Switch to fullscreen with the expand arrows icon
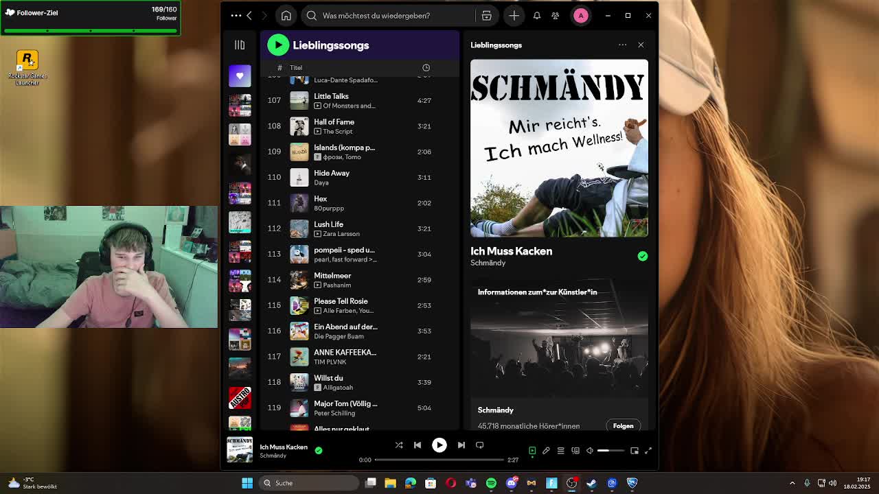This screenshot has height=494, width=879. pyautogui.click(x=648, y=451)
